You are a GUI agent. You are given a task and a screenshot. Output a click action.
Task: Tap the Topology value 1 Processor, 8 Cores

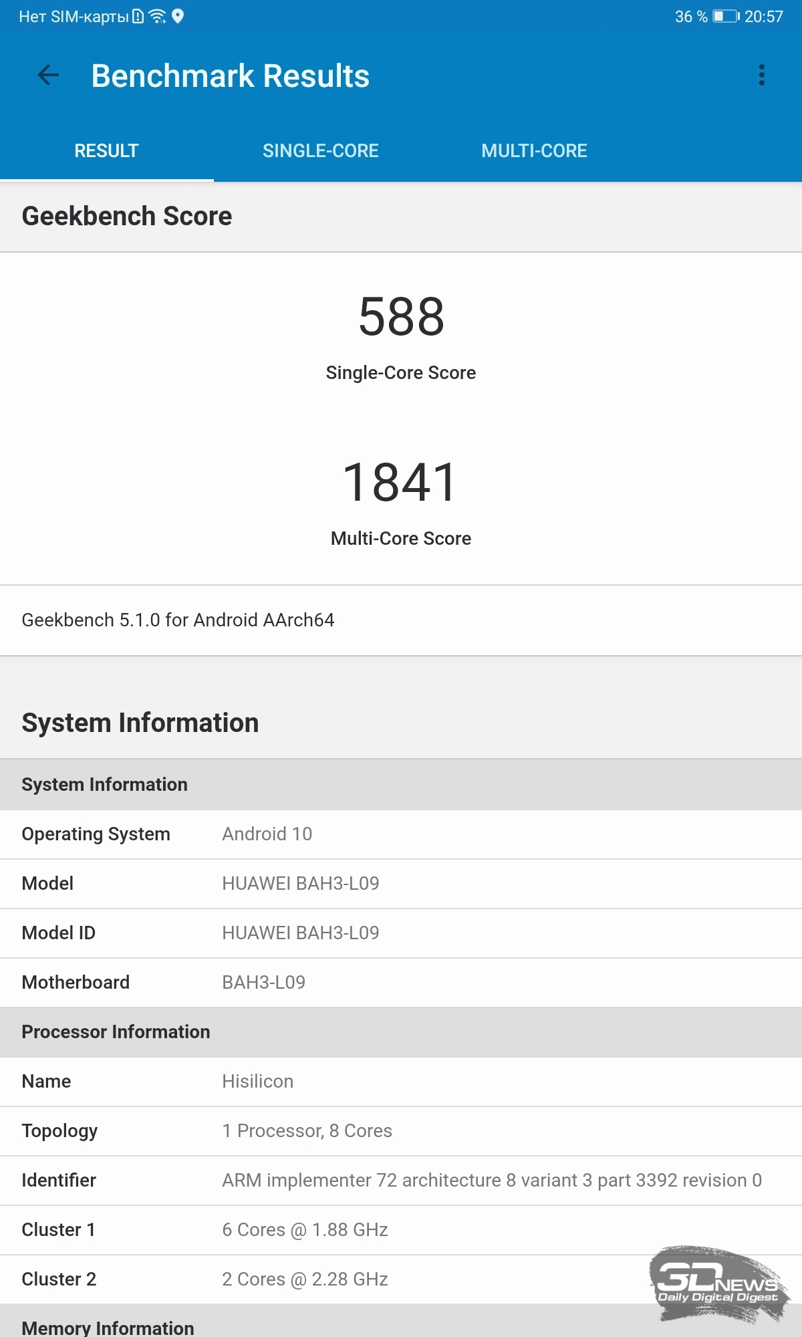307,1130
